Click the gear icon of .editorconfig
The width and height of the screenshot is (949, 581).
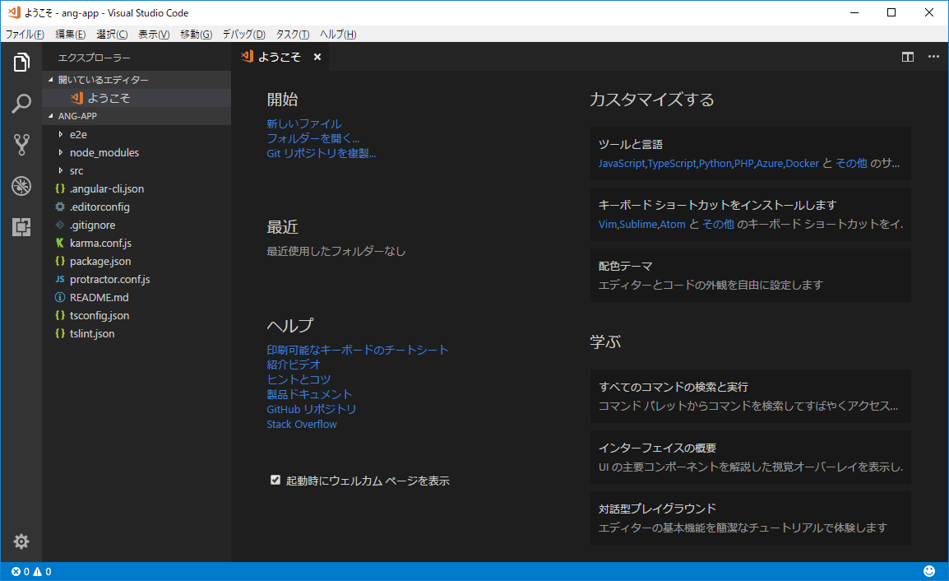[60, 207]
